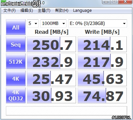Open the test count dropdown showing 5
The height and width of the screenshot is (120, 133).
click(x=33, y=23)
